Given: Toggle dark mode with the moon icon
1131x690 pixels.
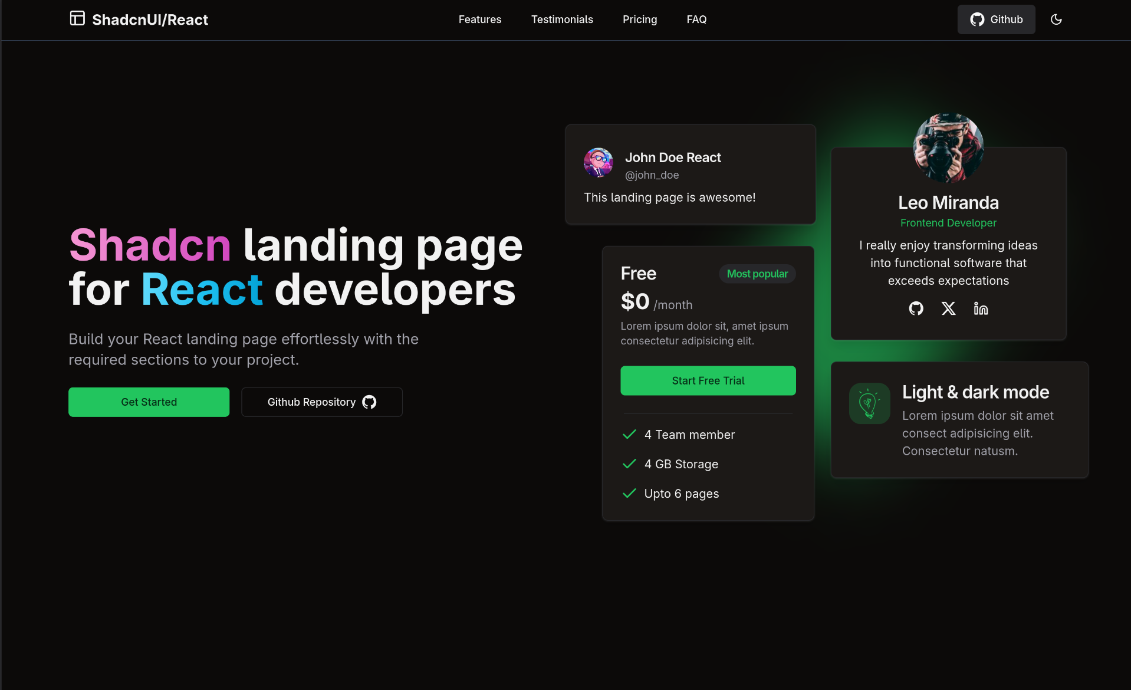Looking at the screenshot, I should [x=1056, y=19].
